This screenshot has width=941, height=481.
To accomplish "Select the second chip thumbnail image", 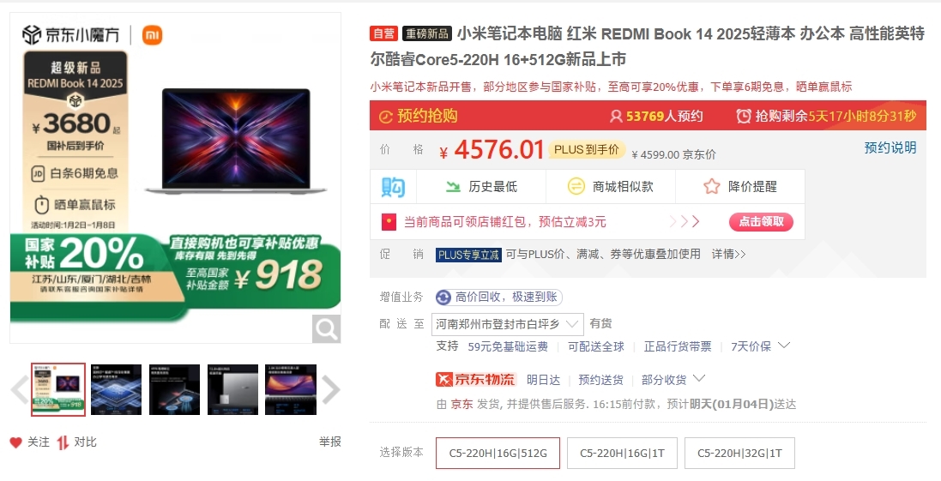I will tap(117, 390).
